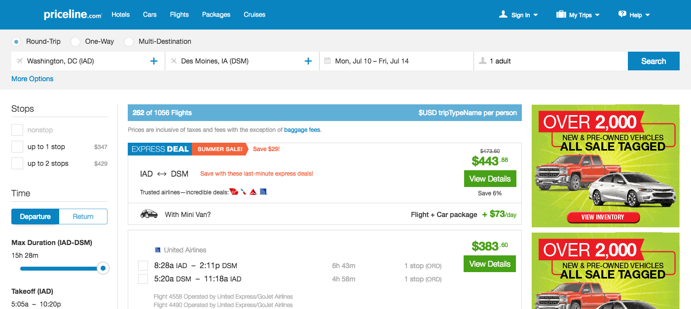Click the Virgin America airline logo
691x309 pixels.
tap(234, 191)
